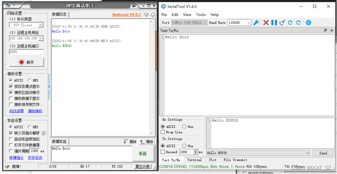Click the status icon beside 就绪!
337x174 pixels.
pyautogui.click(x=8, y=166)
